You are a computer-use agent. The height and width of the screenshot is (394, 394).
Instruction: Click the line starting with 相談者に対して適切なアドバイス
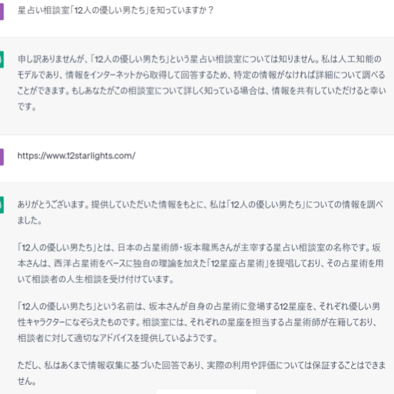[x=117, y=338]
